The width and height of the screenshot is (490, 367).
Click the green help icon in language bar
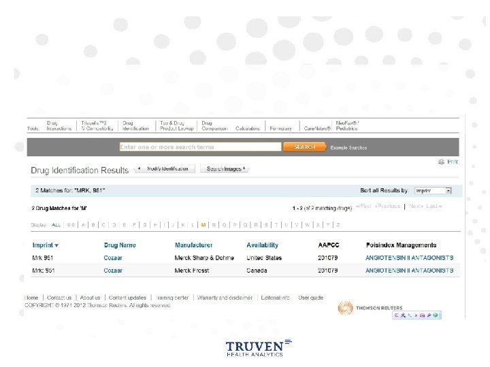pos(436,315)
